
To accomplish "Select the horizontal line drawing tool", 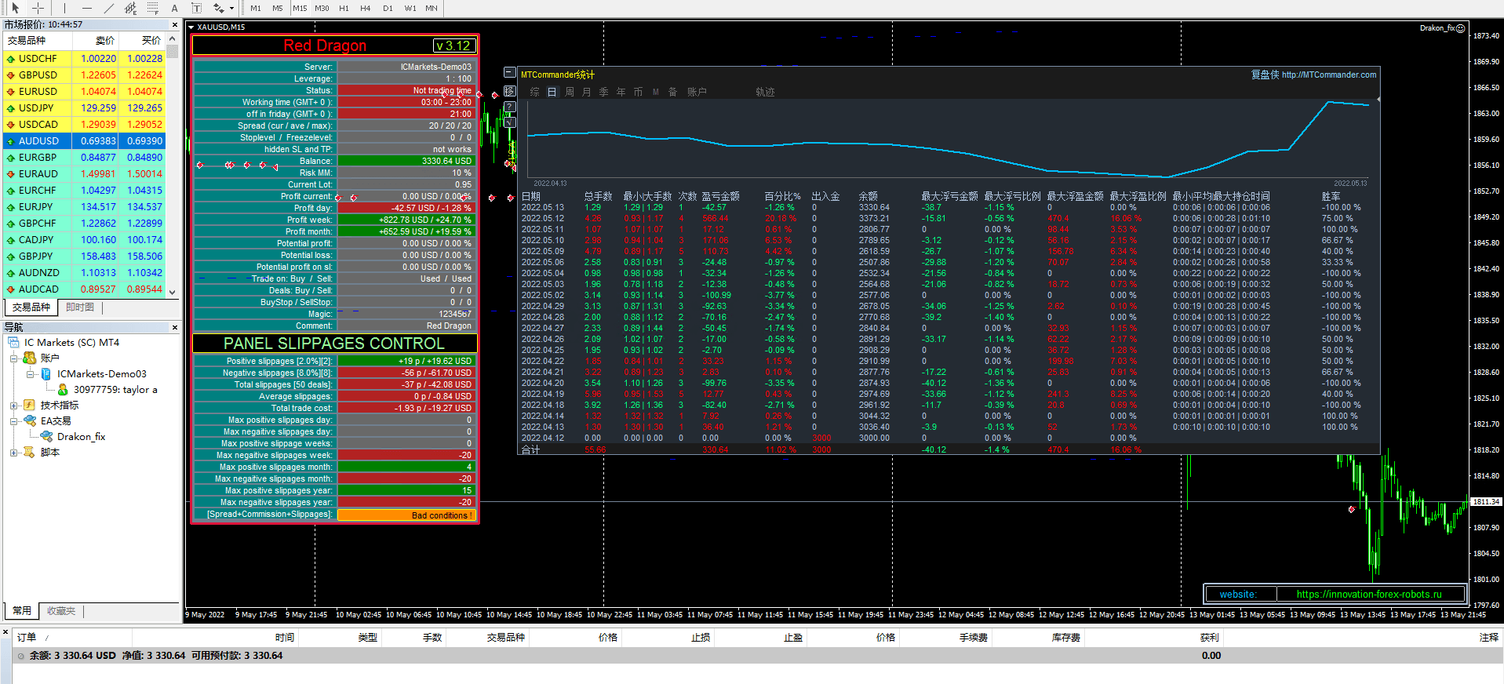I will (x=86, y=8).
